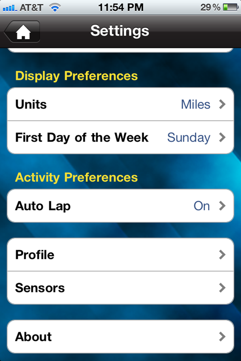Expand First Day of the Week chevron
The width and height of the screenshot is (241, 361).
[222, 137]
